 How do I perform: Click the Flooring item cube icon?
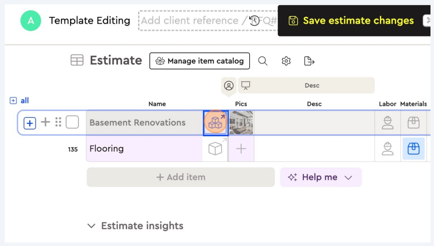tap(215, 149)
